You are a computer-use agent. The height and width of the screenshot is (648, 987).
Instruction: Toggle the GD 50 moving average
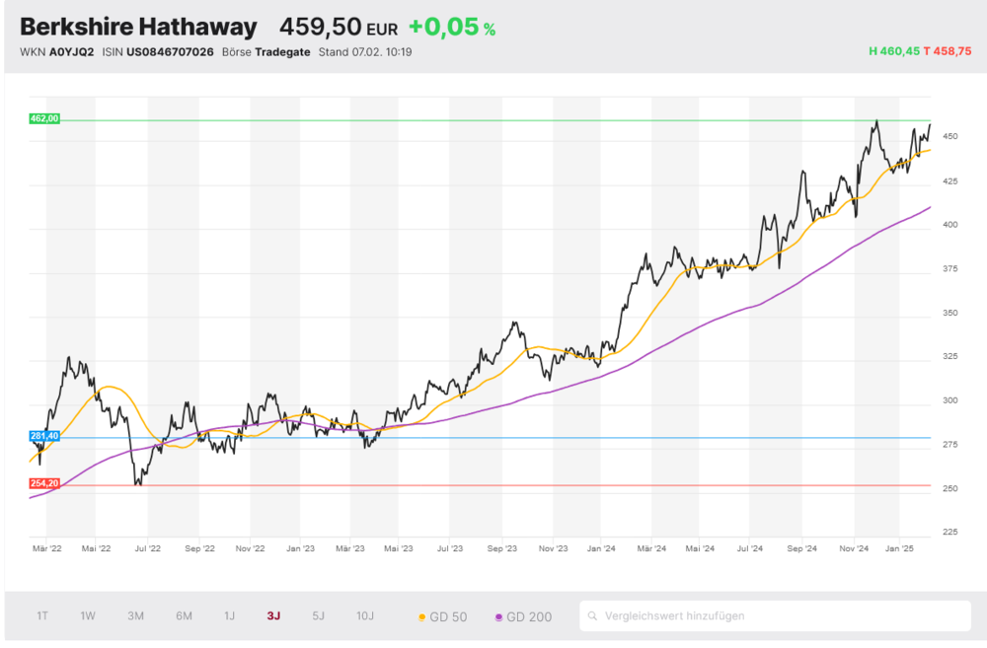pyautogui.click(x=442, y=617)
